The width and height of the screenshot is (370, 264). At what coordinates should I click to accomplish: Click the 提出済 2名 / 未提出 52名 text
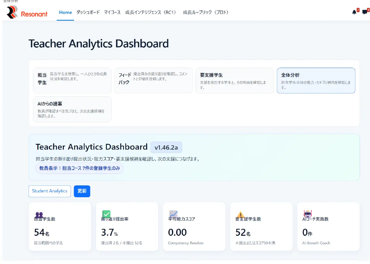[122, 243]
